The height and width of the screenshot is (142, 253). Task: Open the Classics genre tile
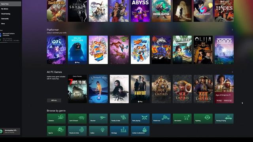click(56, 119)
